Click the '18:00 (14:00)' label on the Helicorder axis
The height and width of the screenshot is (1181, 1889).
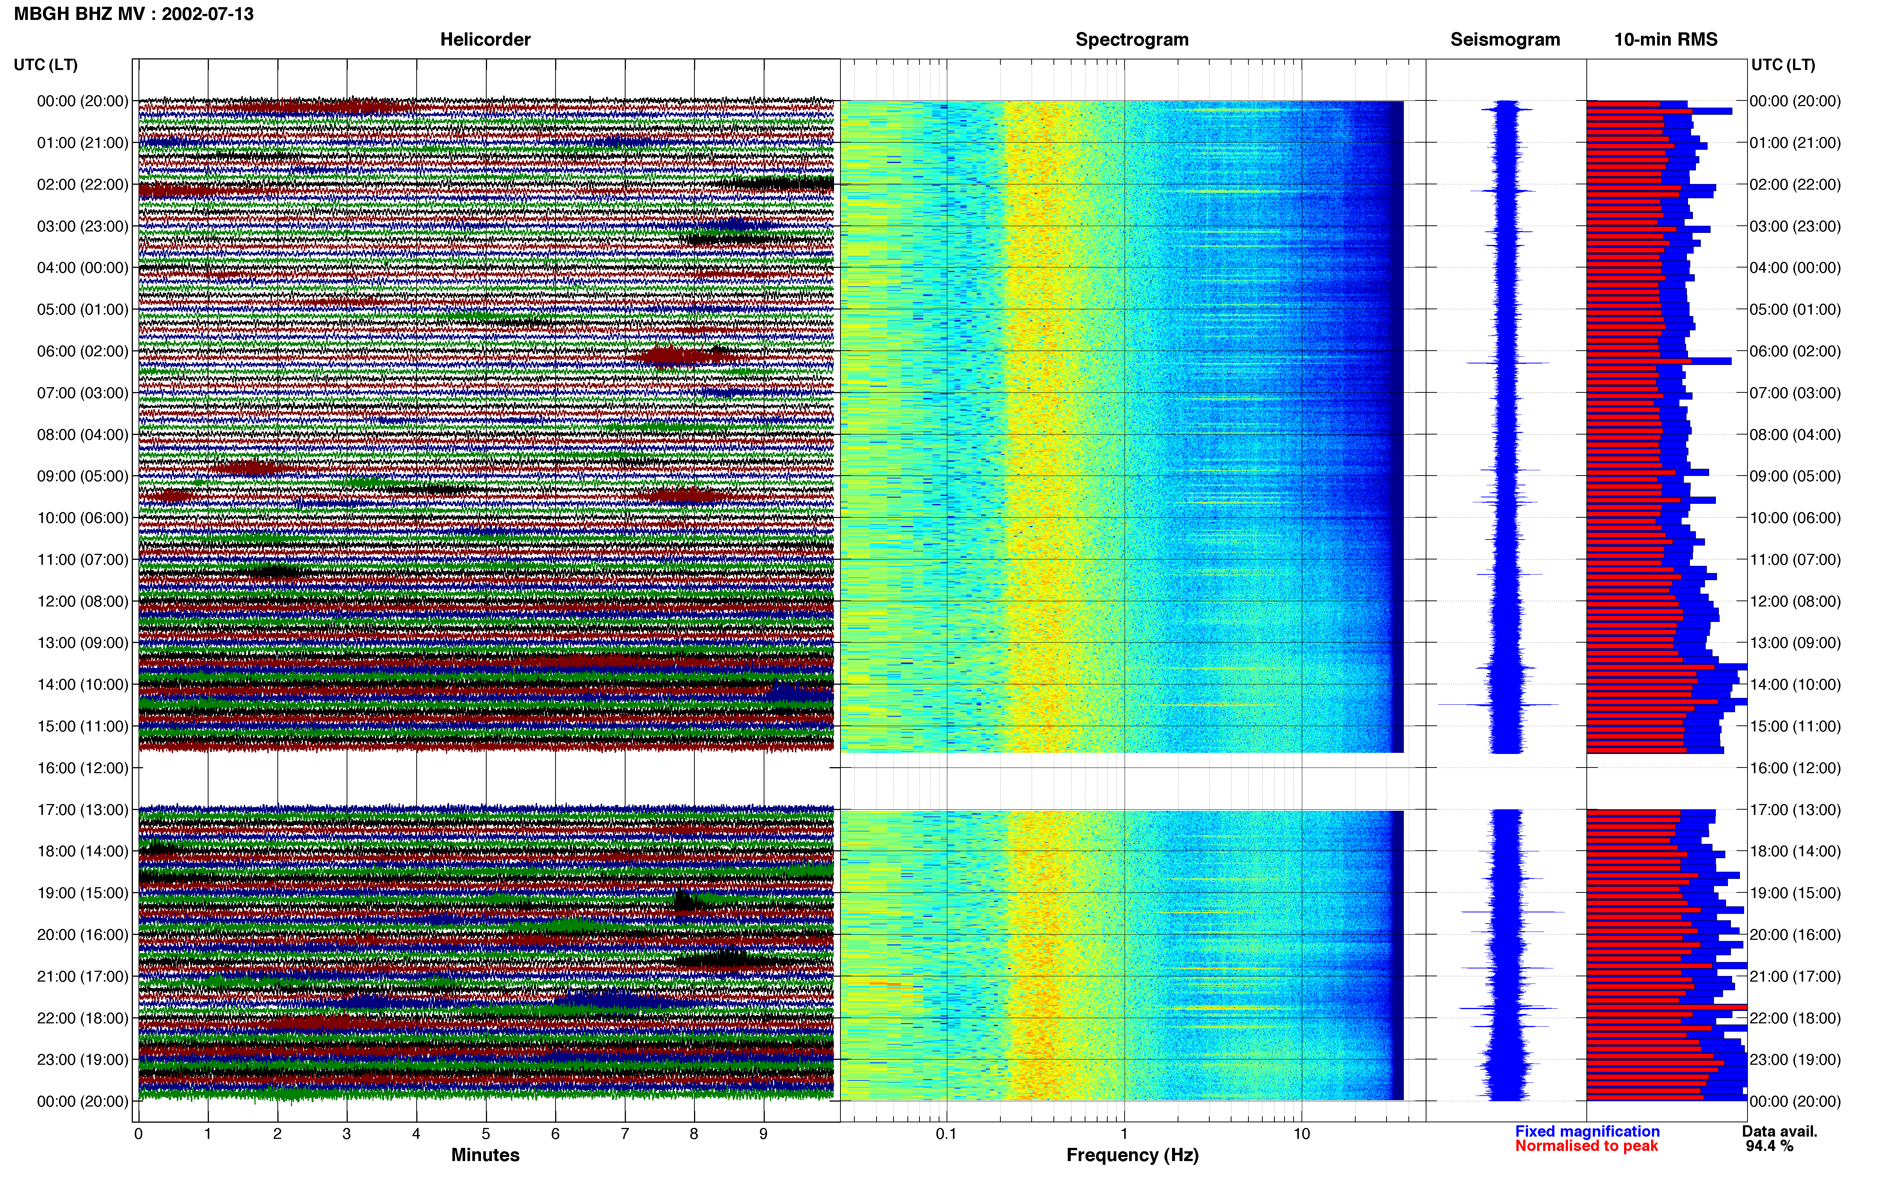83,851
